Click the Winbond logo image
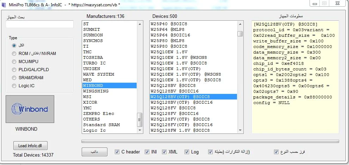 pos(30,109)
